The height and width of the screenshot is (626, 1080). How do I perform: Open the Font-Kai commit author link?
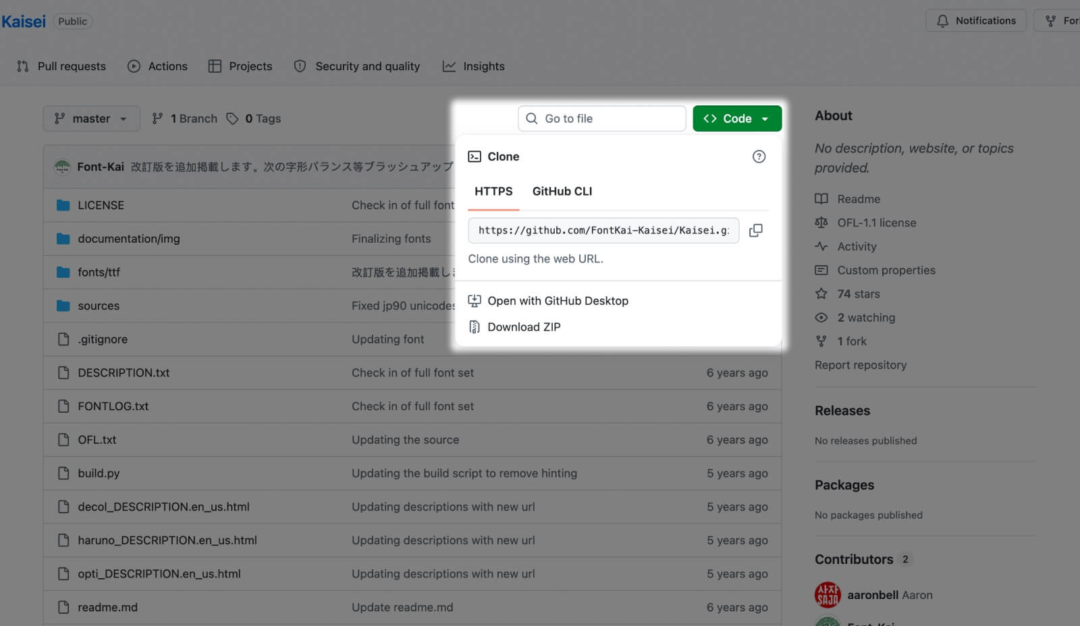[101, 167]
